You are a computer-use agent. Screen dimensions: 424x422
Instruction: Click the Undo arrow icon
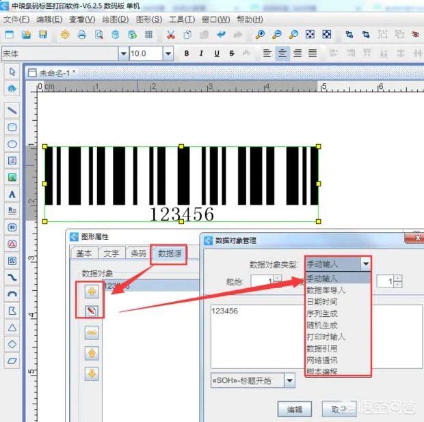[x=221, y=35]
